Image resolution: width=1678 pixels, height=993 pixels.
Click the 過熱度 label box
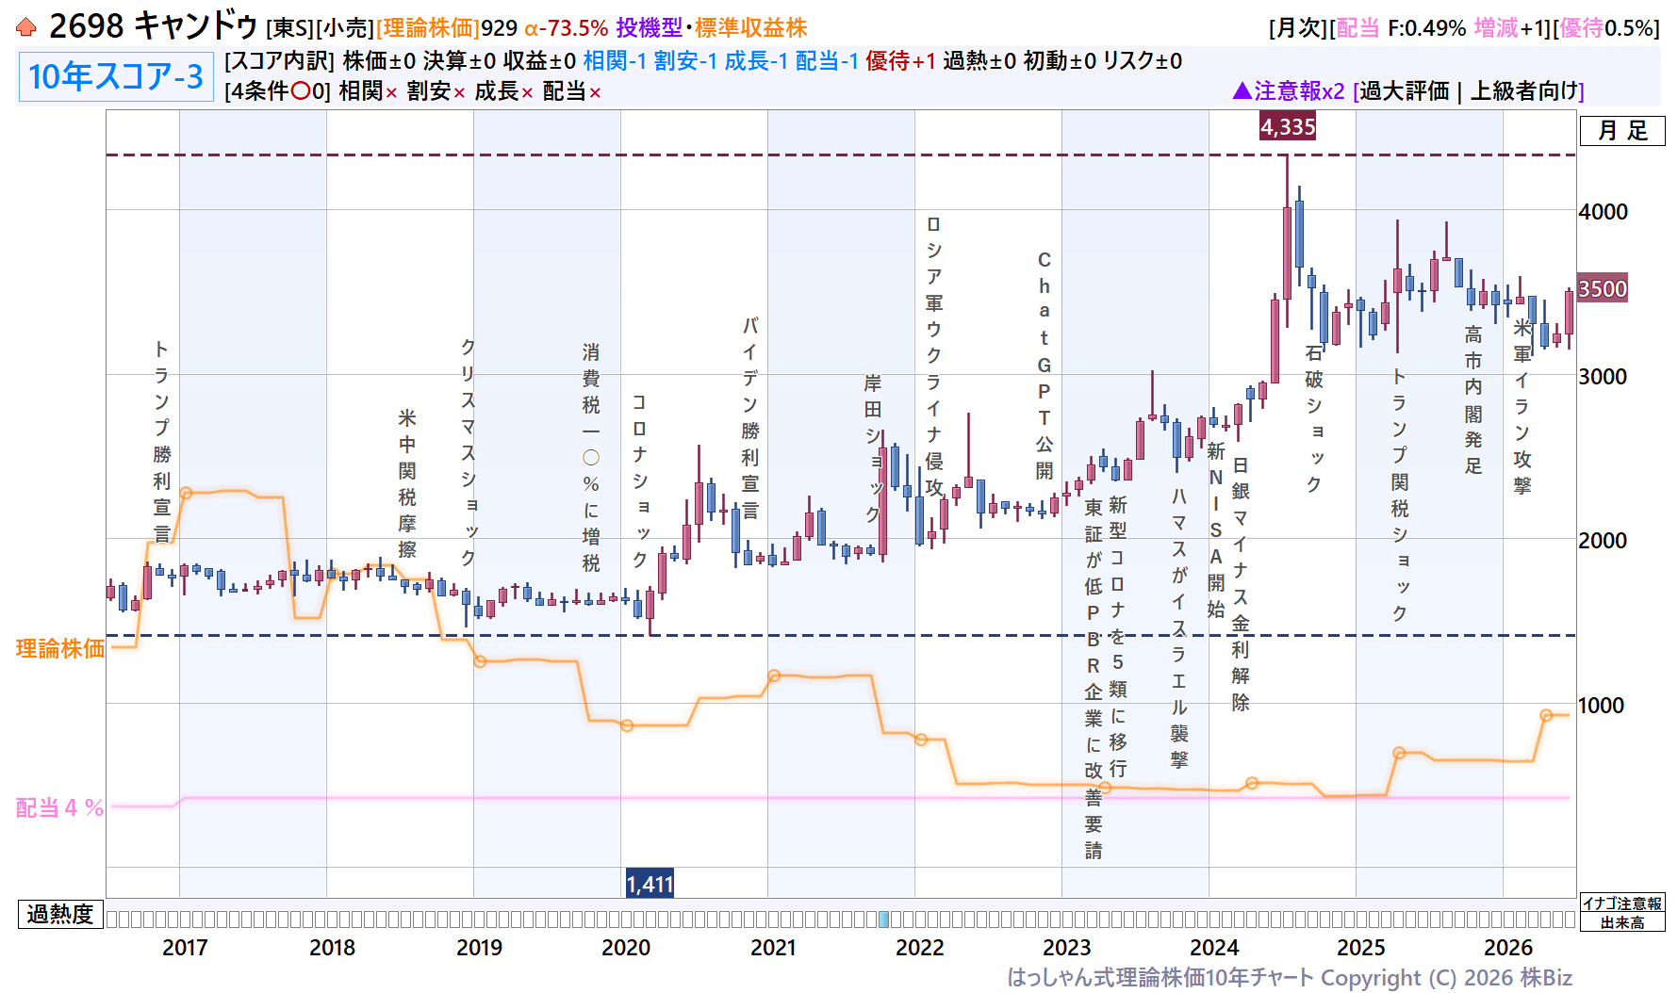pyautogui.click(x=60, y=915)
